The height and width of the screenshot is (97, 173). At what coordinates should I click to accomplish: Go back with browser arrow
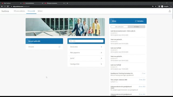coord(2,6)
